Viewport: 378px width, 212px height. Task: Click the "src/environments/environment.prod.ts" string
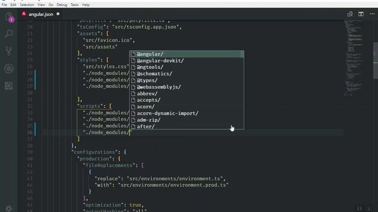[x=173, y=185]
